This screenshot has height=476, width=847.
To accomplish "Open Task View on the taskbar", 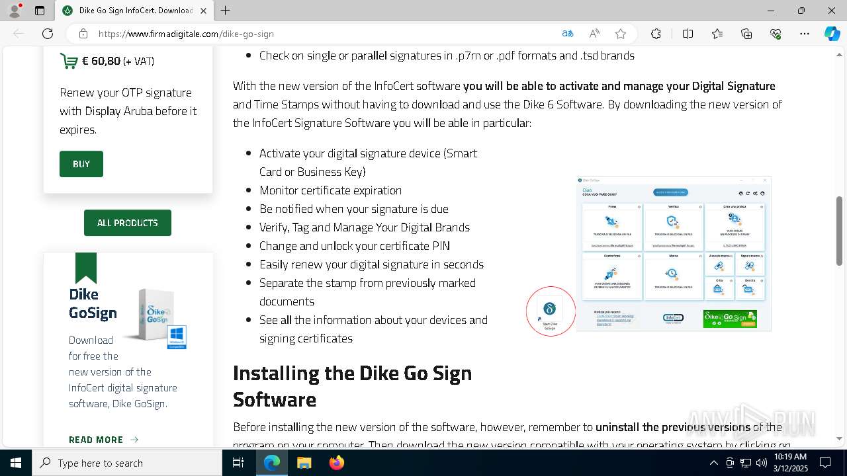I will point(238,463).
